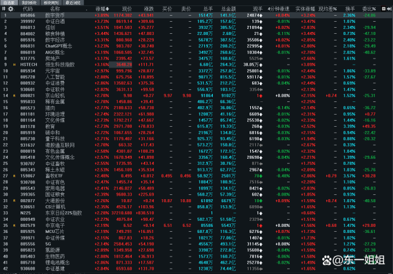Click the jump-to-last-column arrow icon
The height and width of the screenshot is (274, 393).
389,9
